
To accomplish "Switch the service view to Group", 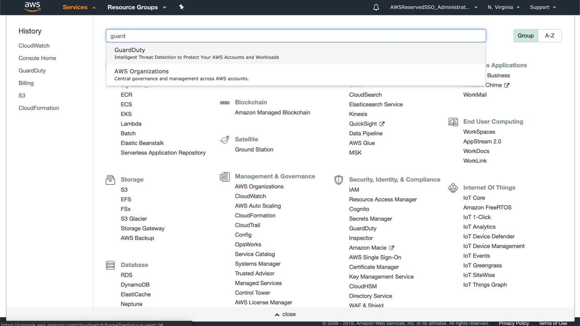I will click(x=526, y=36).
